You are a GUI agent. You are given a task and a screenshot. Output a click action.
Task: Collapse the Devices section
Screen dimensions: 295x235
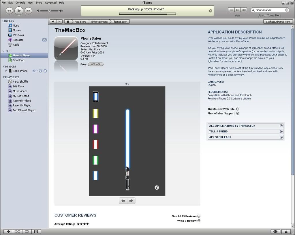click(x=3, y=66)
